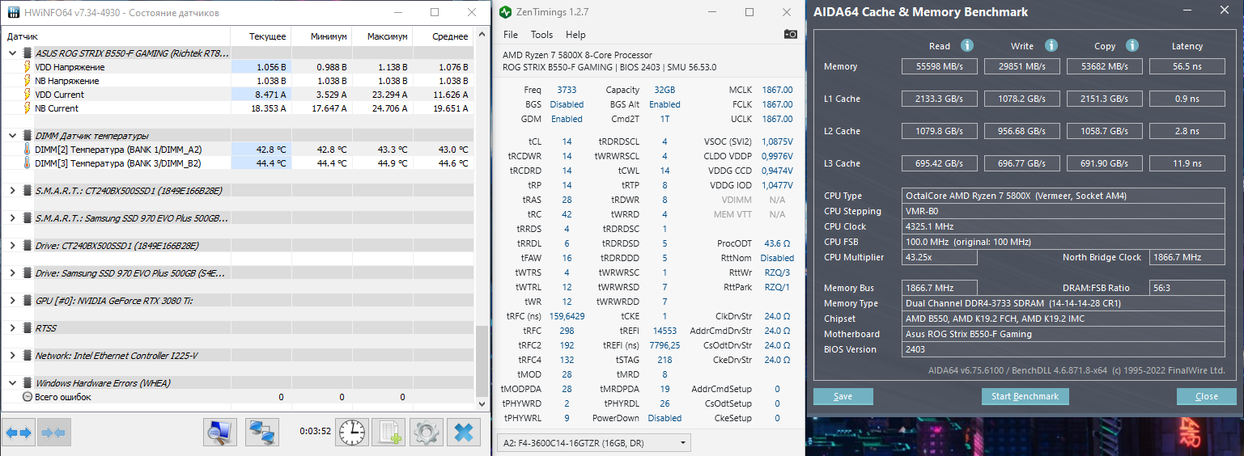Click PowerDown Disabled value in ZenTimings
The width and height of the screenshot is (1244, 456).
pos(664,418)
